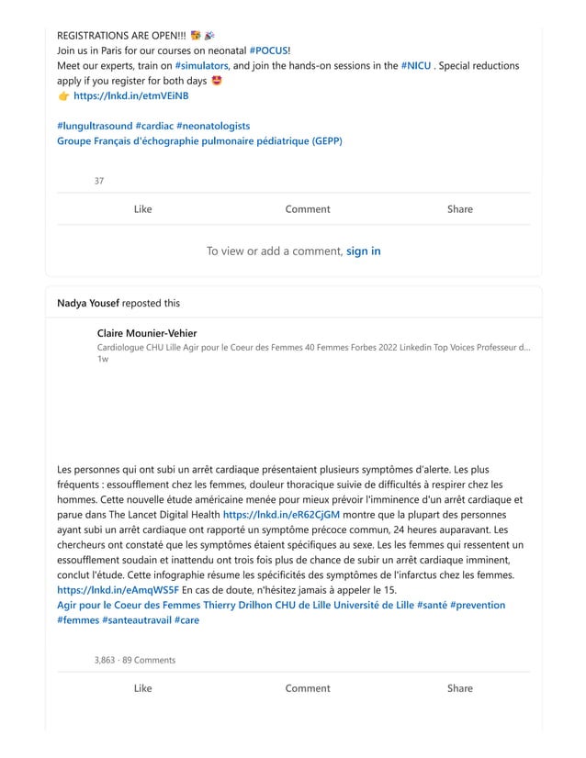The width and height of the screenshot is (586, 758).
Task: Like the neonatal POCUS courses post
Action: [142, 209]
